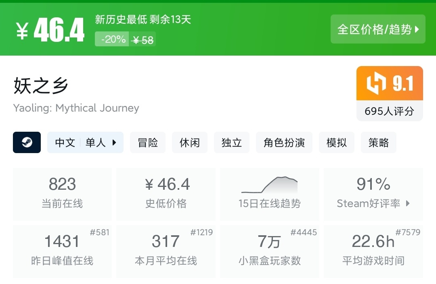
Task: Open the 史低价格 ¥46.4 stat card
Action: point(166,194)
